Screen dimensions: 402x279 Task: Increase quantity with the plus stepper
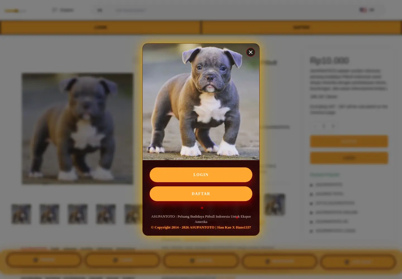333,126
